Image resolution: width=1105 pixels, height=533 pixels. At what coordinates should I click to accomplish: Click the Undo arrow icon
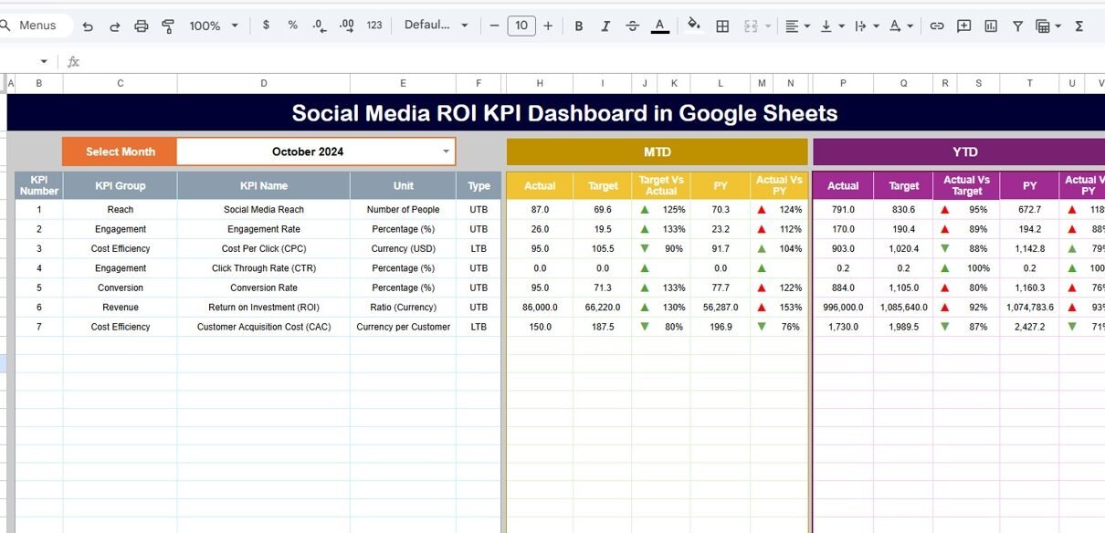click(x=88, y=26)
